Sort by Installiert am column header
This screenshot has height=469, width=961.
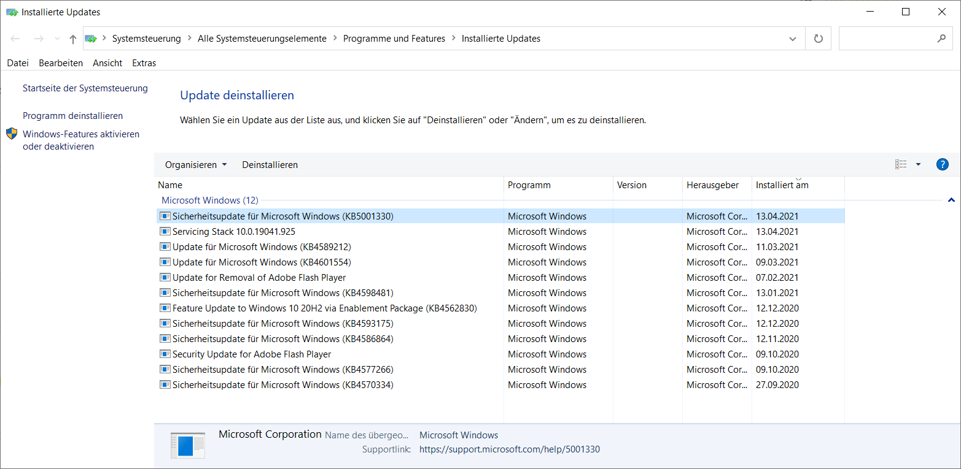pos(798,185)
